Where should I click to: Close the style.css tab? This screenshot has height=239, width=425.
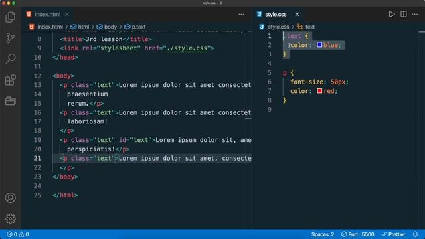pyautogui.click(x=297, y=14)
